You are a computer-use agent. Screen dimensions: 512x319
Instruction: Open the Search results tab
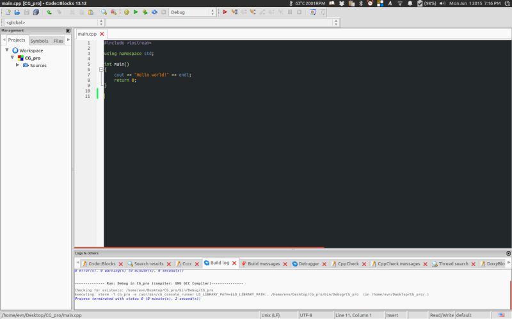click(148, 263)
